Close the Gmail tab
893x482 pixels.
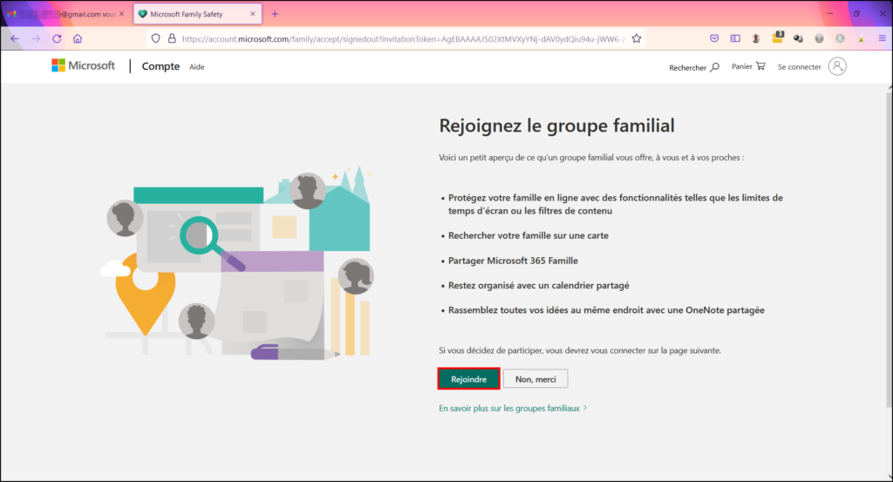(121, 14)
